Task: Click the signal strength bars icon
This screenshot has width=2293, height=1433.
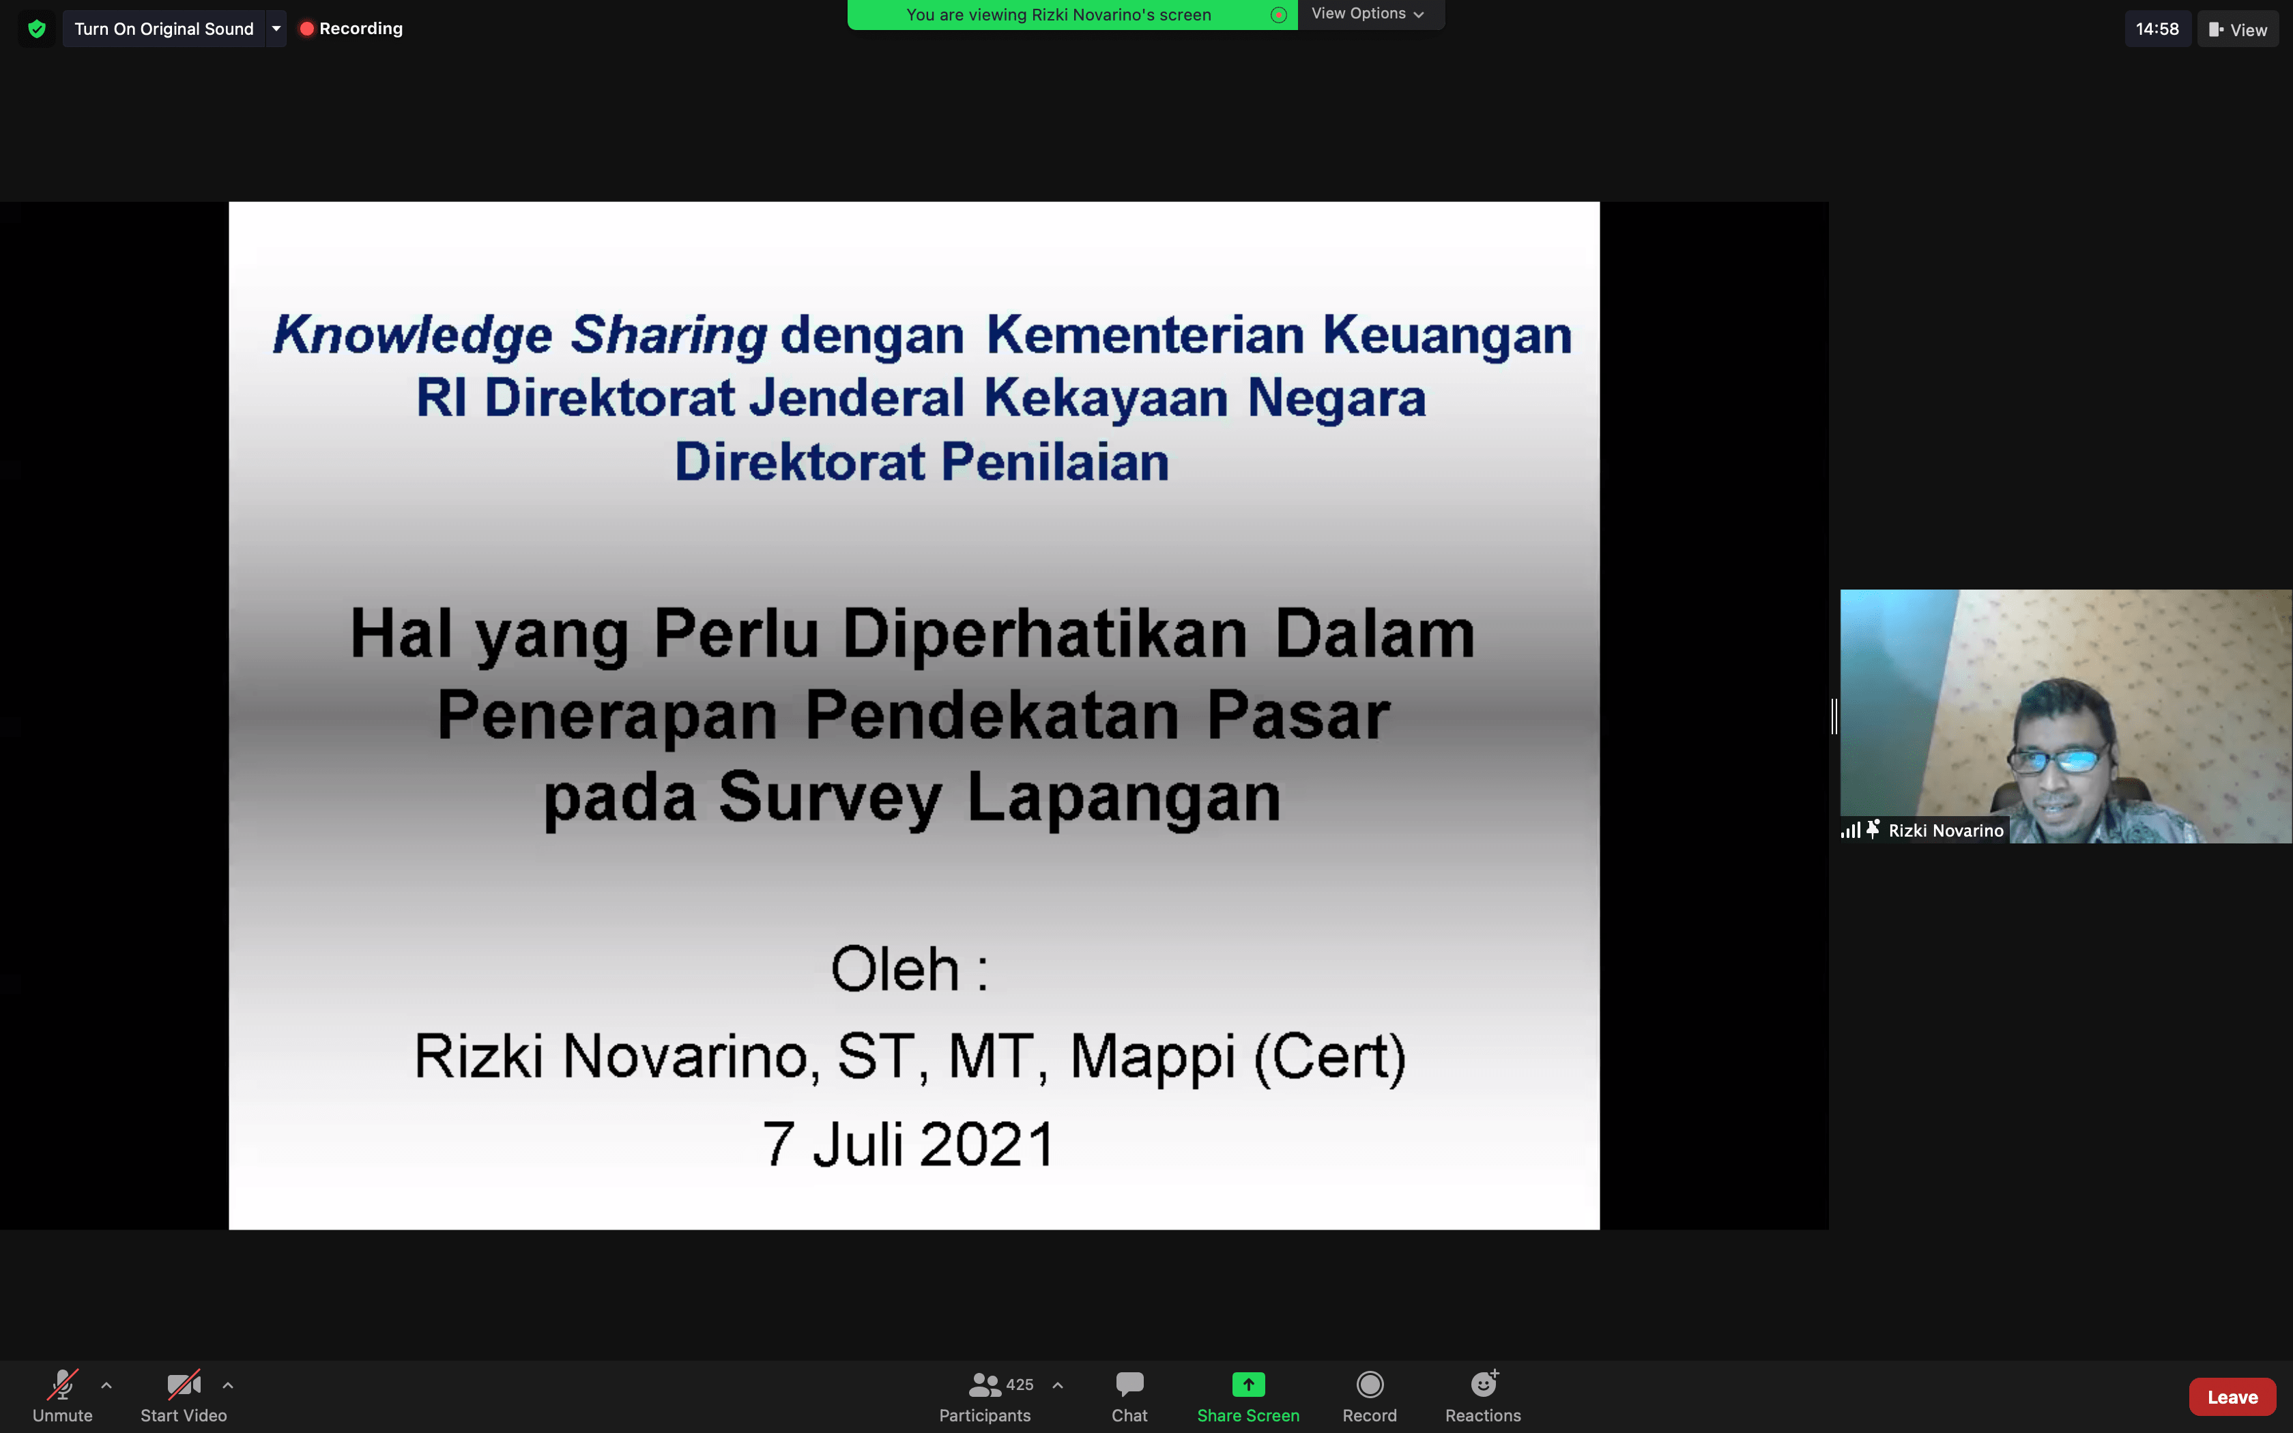Action: tap(1849, 830)
